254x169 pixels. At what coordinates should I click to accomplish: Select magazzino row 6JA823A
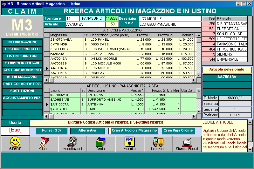point(120,54)
